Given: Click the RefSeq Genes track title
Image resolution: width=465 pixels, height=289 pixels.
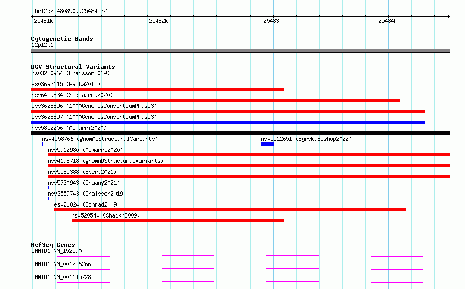Looking at the screenshot, I should click(x=53, y=245).
